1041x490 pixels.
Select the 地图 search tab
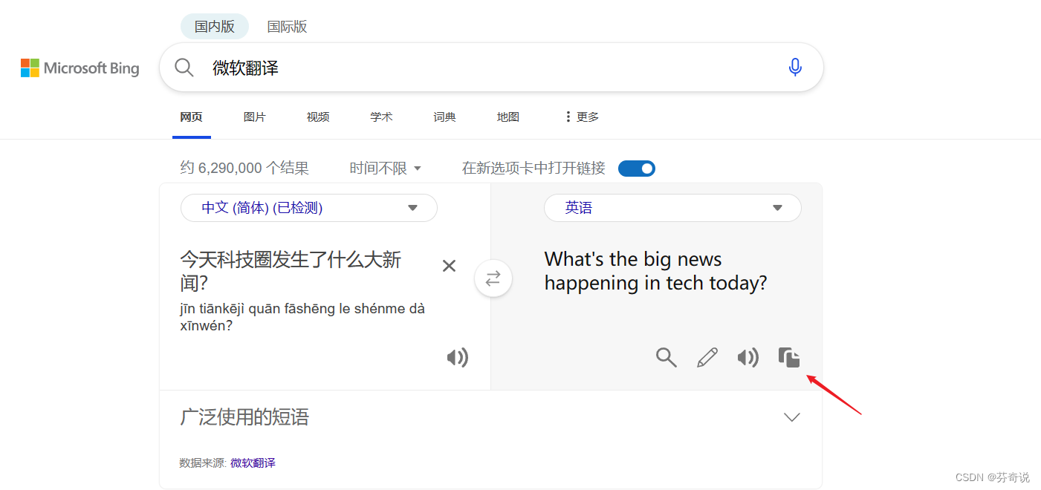(508, 117)
